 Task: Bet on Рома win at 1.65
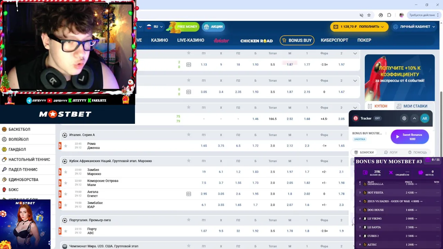point(204,146)
